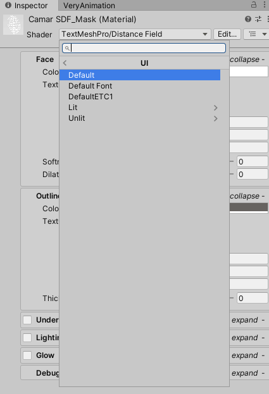Click the Lit submenu arrow
Image resolution: width=269 pixels, height=394 pixels.
click(x=215, y=108)
